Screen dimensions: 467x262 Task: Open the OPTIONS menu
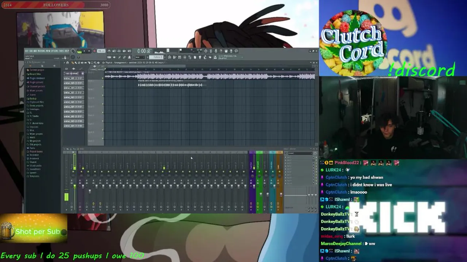[54, 51]
